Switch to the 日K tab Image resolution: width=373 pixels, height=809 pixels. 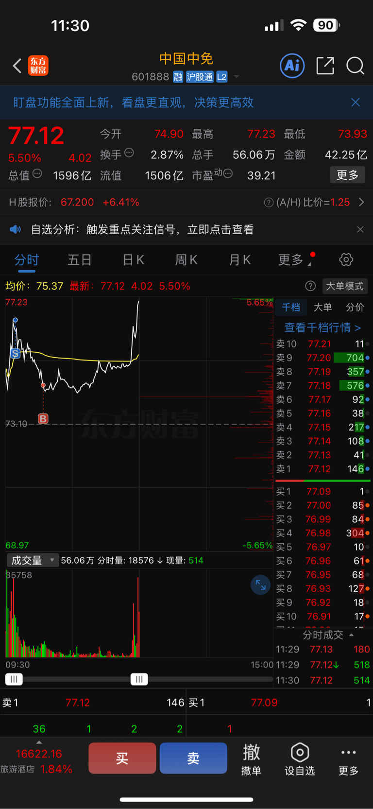pos(134,260)
